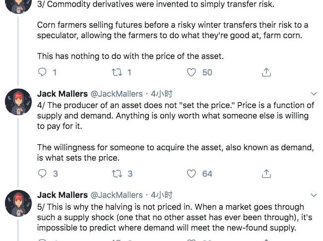Share the supply and demand tweet

pos(266,174)
